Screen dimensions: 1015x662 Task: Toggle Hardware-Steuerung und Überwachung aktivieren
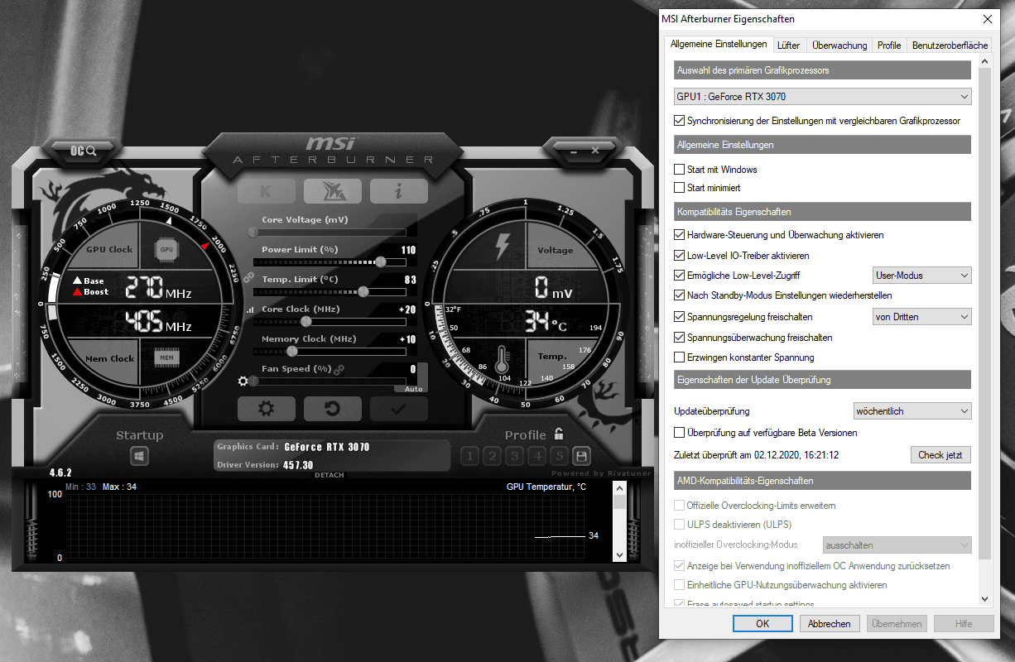click(680, 235)
